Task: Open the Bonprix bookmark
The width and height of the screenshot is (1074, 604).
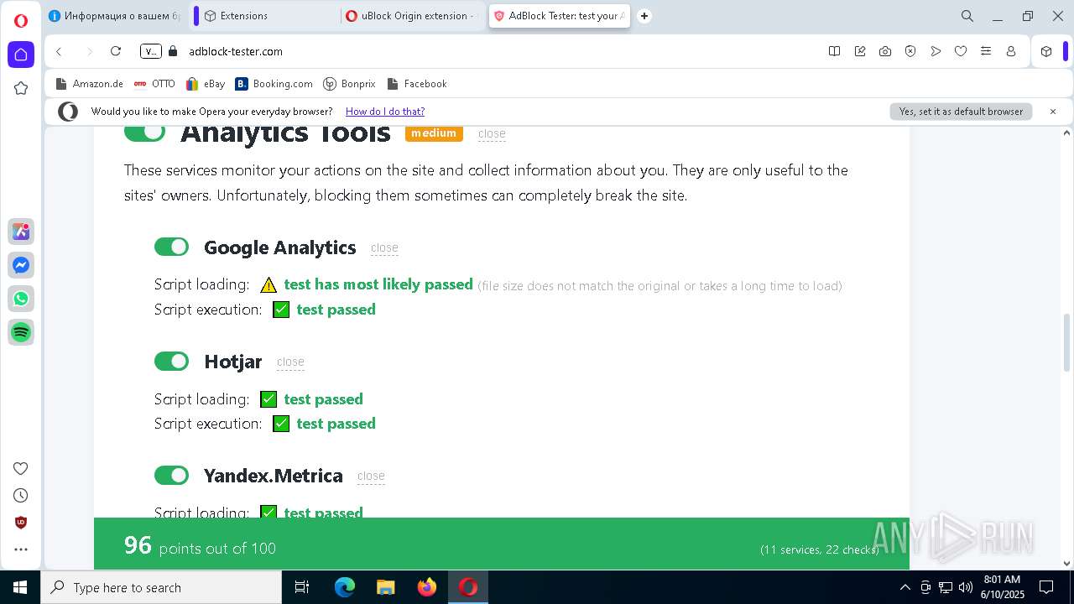Action: coord(350,84)
